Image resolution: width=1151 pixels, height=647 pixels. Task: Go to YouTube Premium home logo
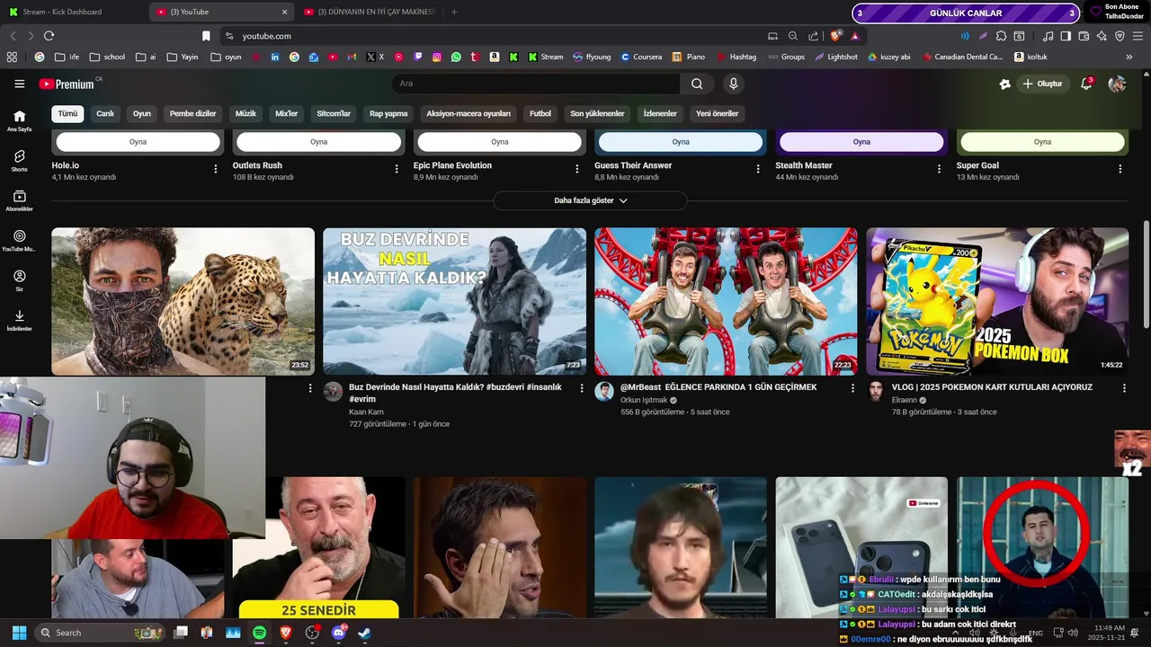pos(67,84)
